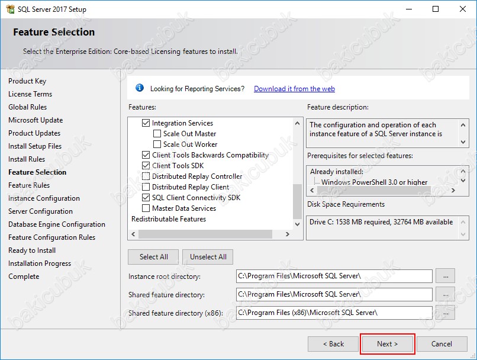Click the SQL Server Setup title bar icon
The width and height of the screenshot is (477, 360).
coord(10,9)
